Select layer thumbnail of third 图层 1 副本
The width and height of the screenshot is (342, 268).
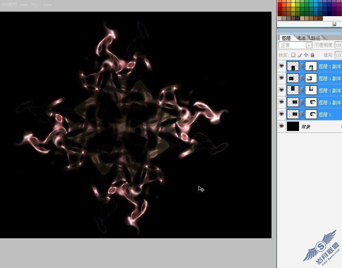coord(293,90)
